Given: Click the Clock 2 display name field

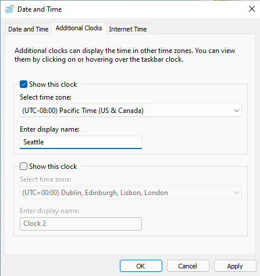Looking at the screenshot, I should [81, 224].
